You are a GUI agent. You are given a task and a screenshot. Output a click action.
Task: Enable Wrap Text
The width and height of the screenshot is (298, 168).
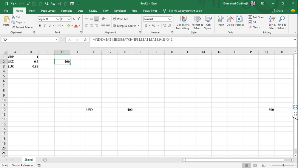pos(121,19)
